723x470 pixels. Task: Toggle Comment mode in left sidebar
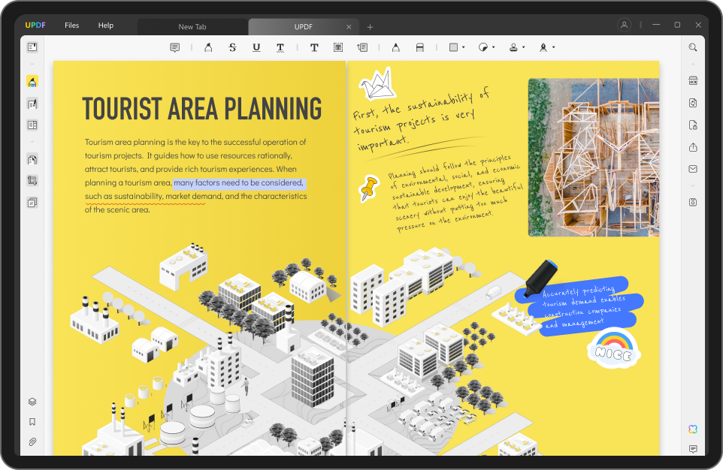click(x=32, y=82)
